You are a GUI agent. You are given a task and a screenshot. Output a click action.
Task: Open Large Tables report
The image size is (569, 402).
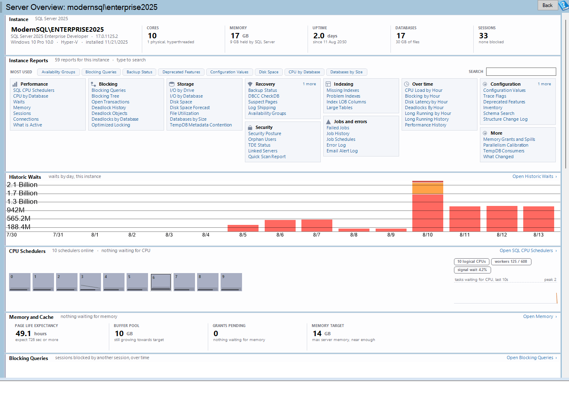click(x=339, y=108)
